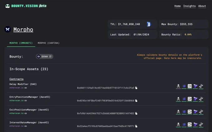The height and width of the screenshot is (132, 212).
Task: Click the white angular arrows icon for EntryPositionsManager
Action: click(x=201, y=99)
